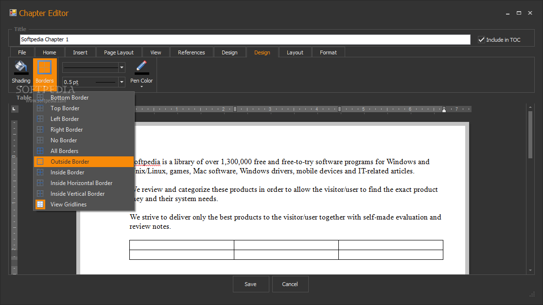Viewport: 543px width, 305px height.
Task: Click View Gridlines menu entry label
Action: (69, 204)
